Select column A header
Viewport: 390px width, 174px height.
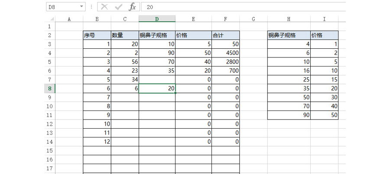pyautogui.click(x=69, y=19)
